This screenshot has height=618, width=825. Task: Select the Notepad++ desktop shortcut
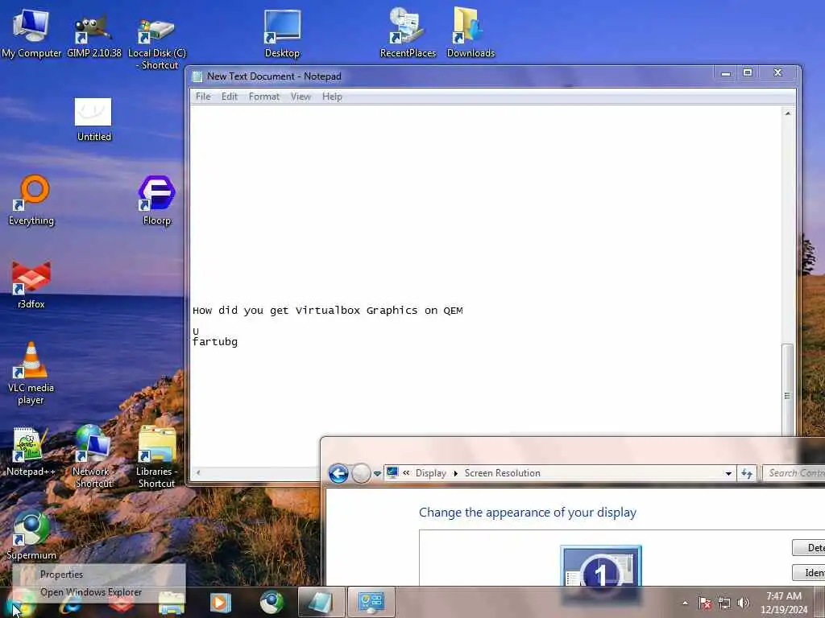30,452
